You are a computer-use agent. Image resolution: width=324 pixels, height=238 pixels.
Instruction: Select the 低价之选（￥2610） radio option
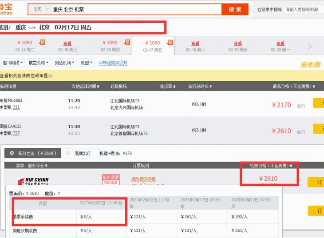[x=33, y=153]
